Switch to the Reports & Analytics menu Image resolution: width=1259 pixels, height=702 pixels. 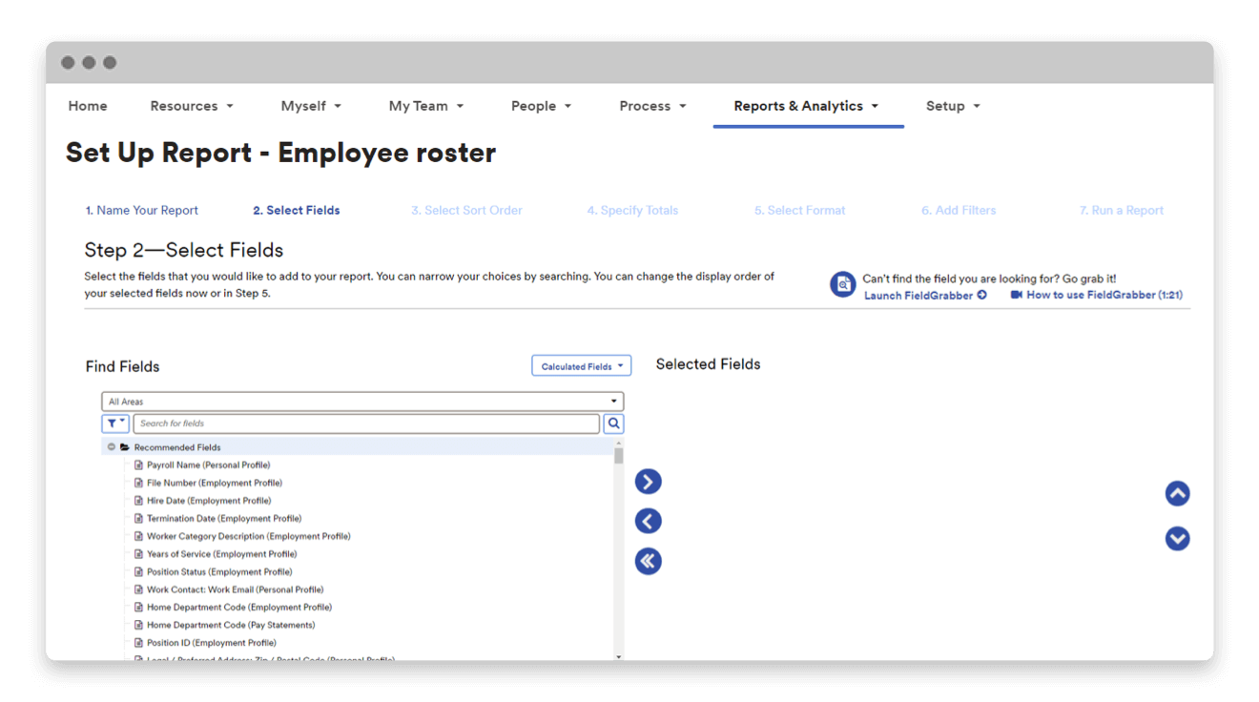(808, 106)
